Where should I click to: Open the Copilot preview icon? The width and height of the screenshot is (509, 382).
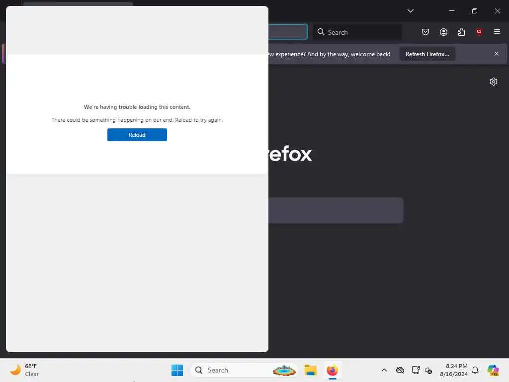tap(493, 370)
